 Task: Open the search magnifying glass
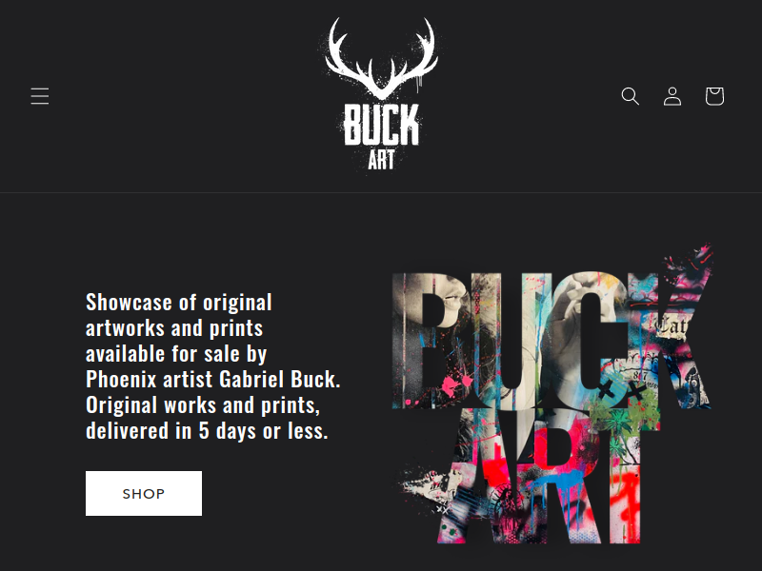coord(631,96)
